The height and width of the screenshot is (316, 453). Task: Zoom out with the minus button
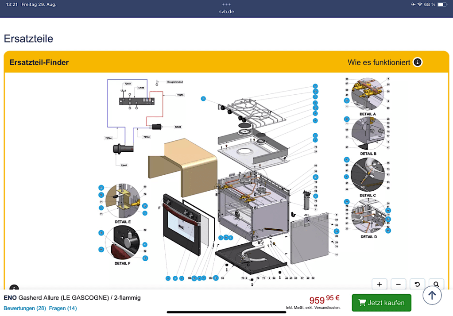coord(398,284)
